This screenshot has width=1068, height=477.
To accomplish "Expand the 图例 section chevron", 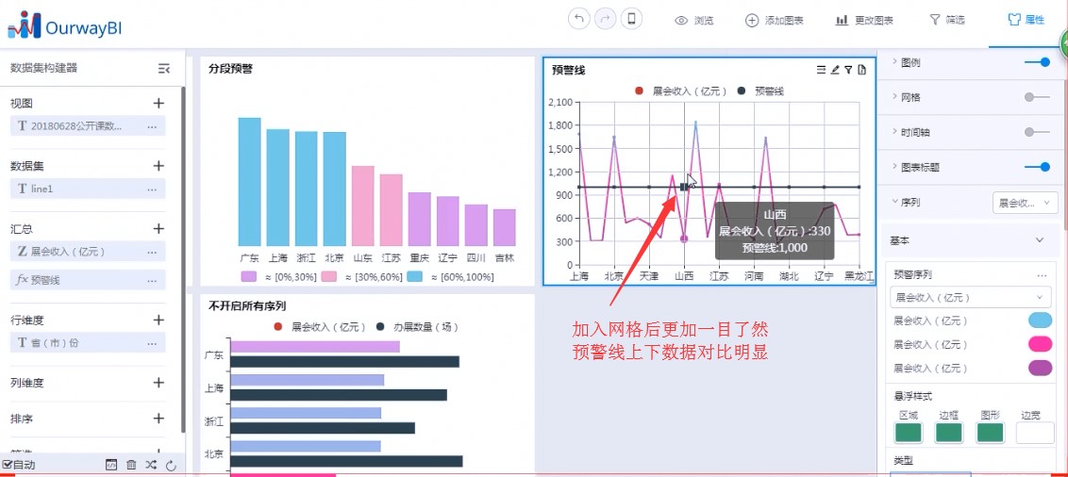I will (x=895, y=62).
